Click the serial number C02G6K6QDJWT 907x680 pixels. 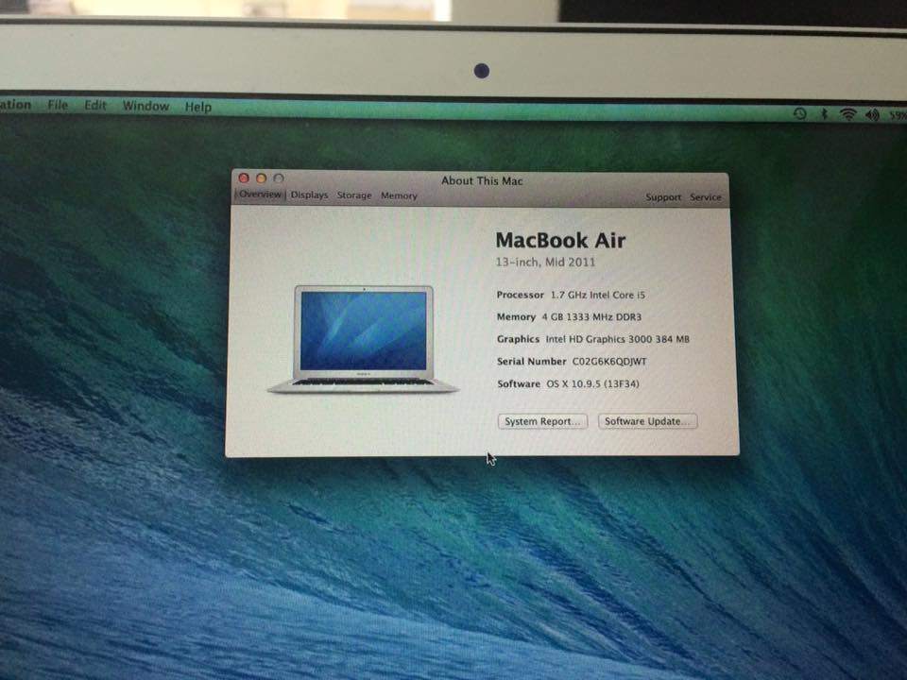point(609,362)
